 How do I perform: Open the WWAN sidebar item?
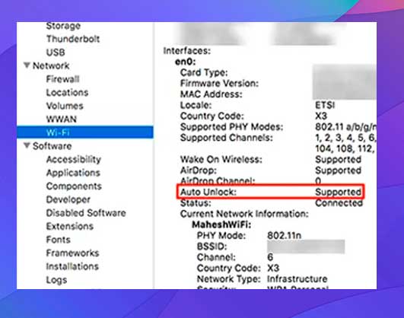(62, 119)
